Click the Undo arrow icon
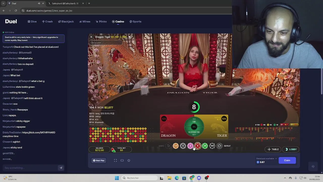 168,146
